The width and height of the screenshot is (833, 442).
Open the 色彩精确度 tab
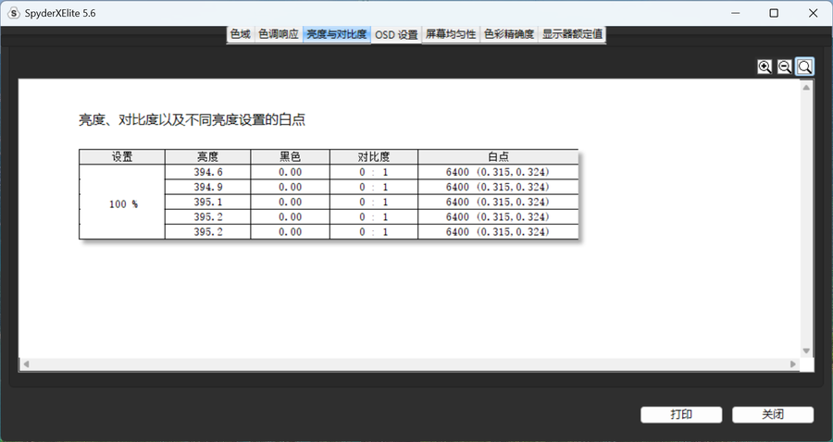pos(509,34)
